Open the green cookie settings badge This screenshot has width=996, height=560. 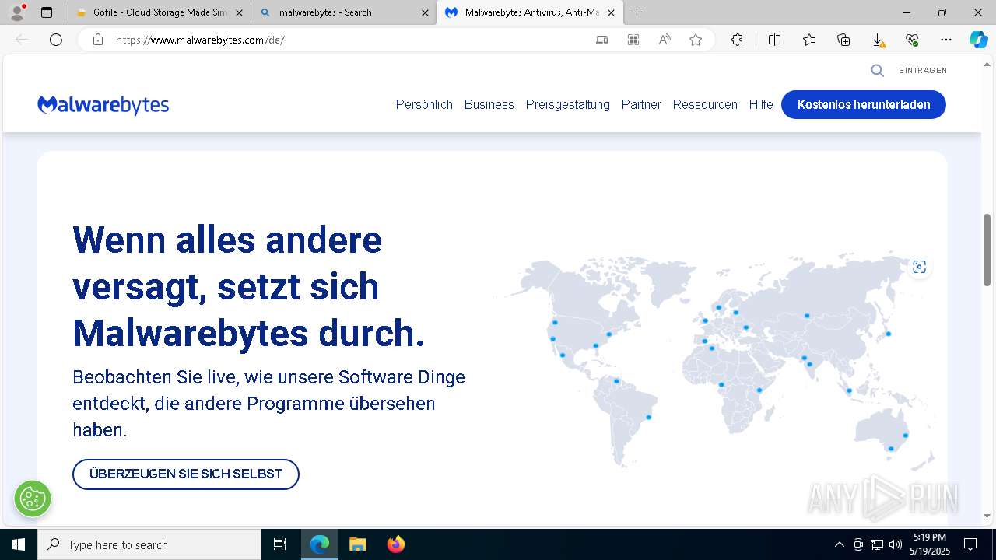tap(32, 498)
